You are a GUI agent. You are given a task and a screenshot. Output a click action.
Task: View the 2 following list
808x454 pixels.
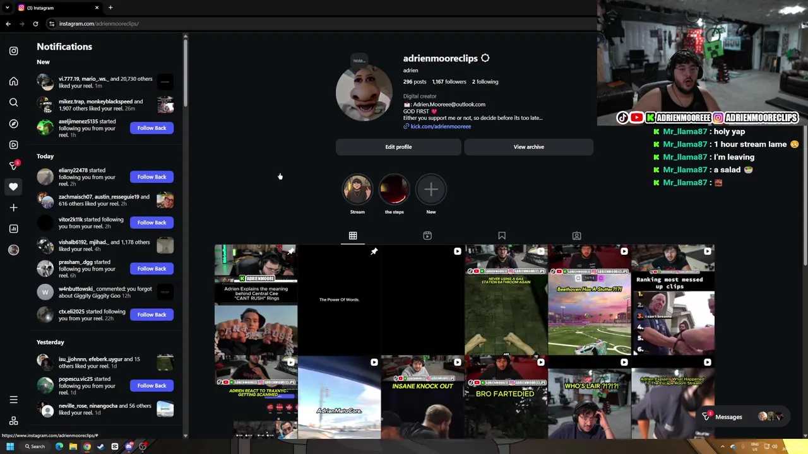[485, 82]
